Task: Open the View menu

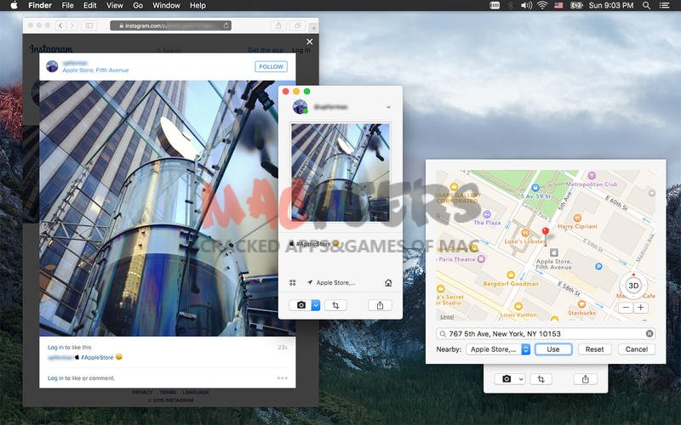Action: pyautogui.click(x=115, y=6)
